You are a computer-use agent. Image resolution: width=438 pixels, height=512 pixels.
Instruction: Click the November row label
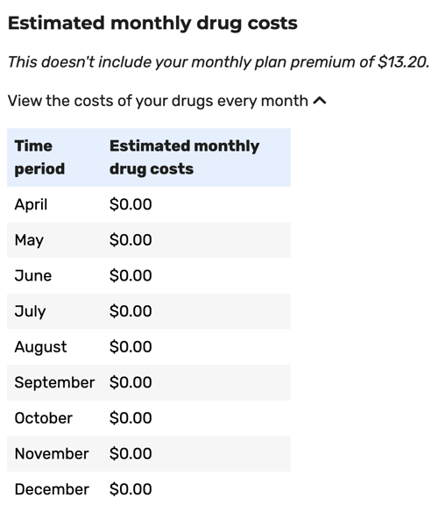point(52,454)
